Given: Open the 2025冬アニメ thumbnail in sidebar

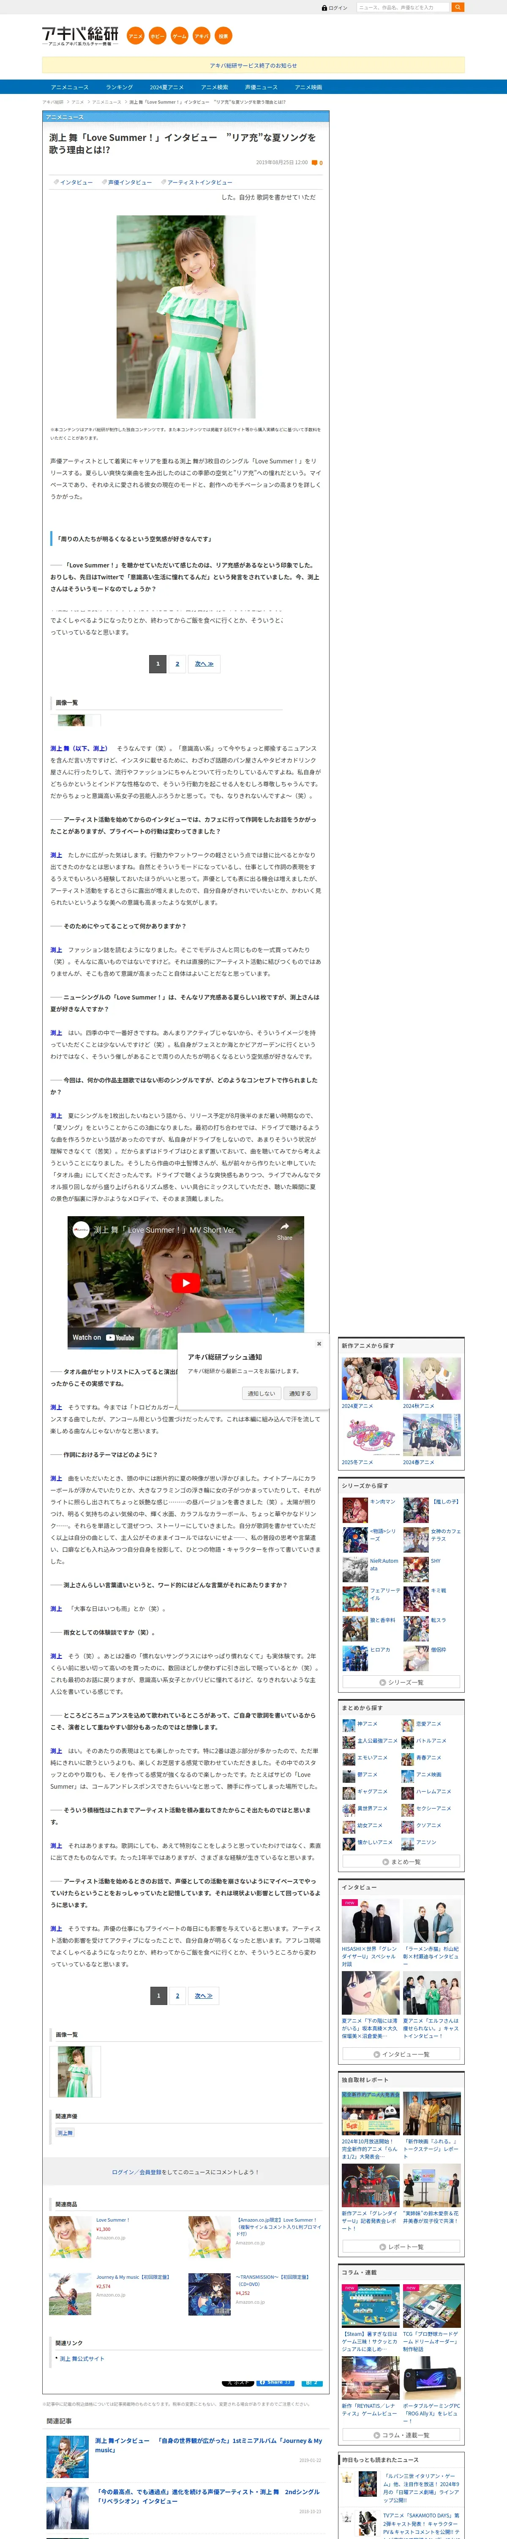Looking at the screenshot, I should [x=370, y=1435].
